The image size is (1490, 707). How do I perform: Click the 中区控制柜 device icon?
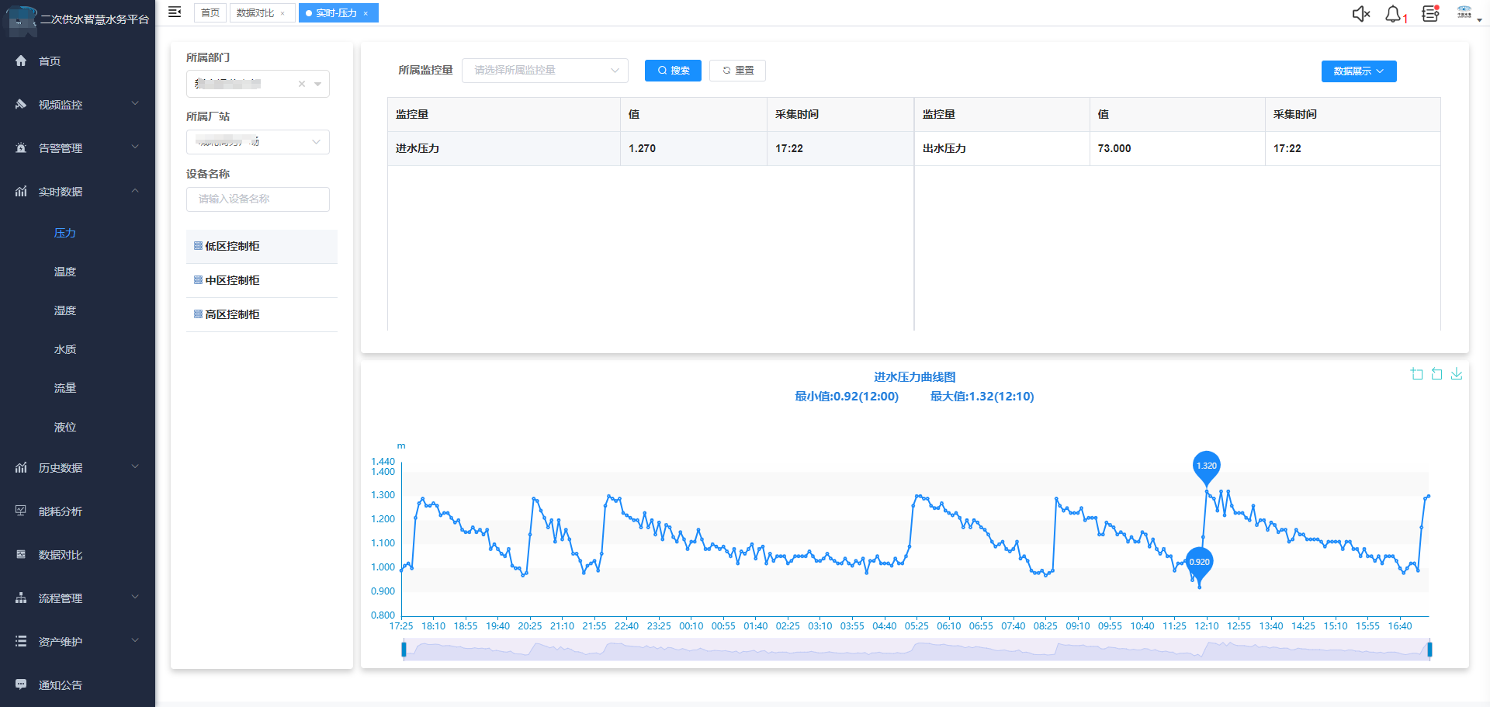pyautogui.click(x=198, y=280)
